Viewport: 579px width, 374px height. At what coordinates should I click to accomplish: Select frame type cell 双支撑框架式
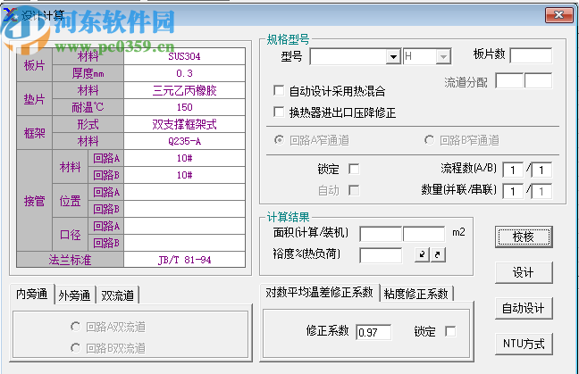coord(184,124)
